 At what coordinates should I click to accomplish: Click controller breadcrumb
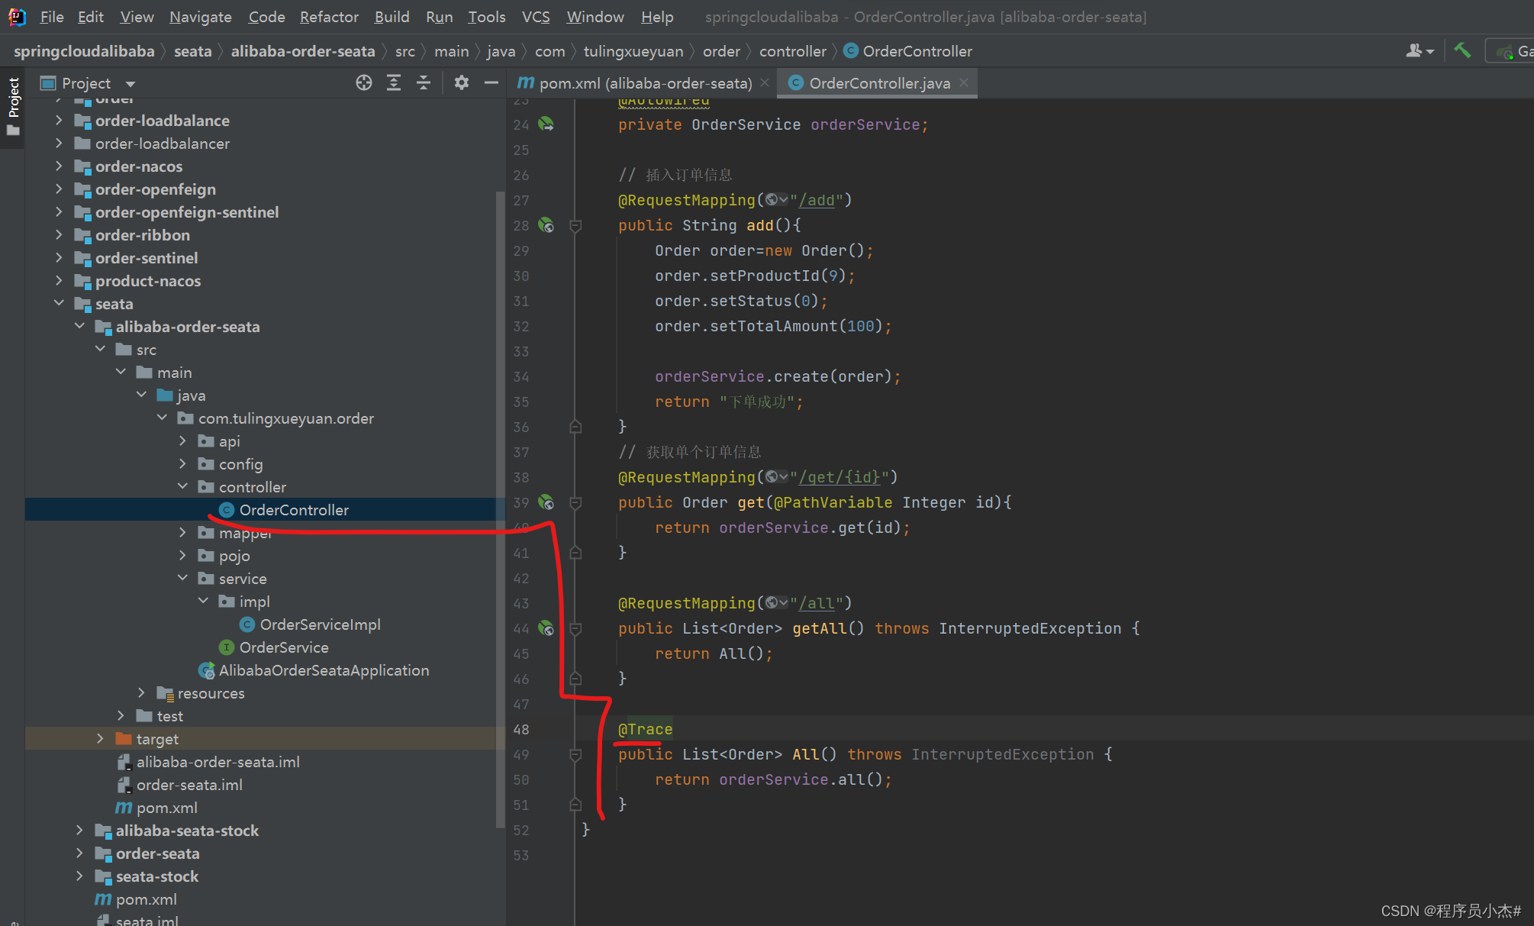point(792,51)
